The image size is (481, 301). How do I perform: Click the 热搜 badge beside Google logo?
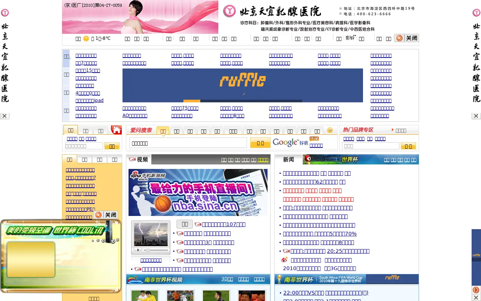tap(314, 139)
